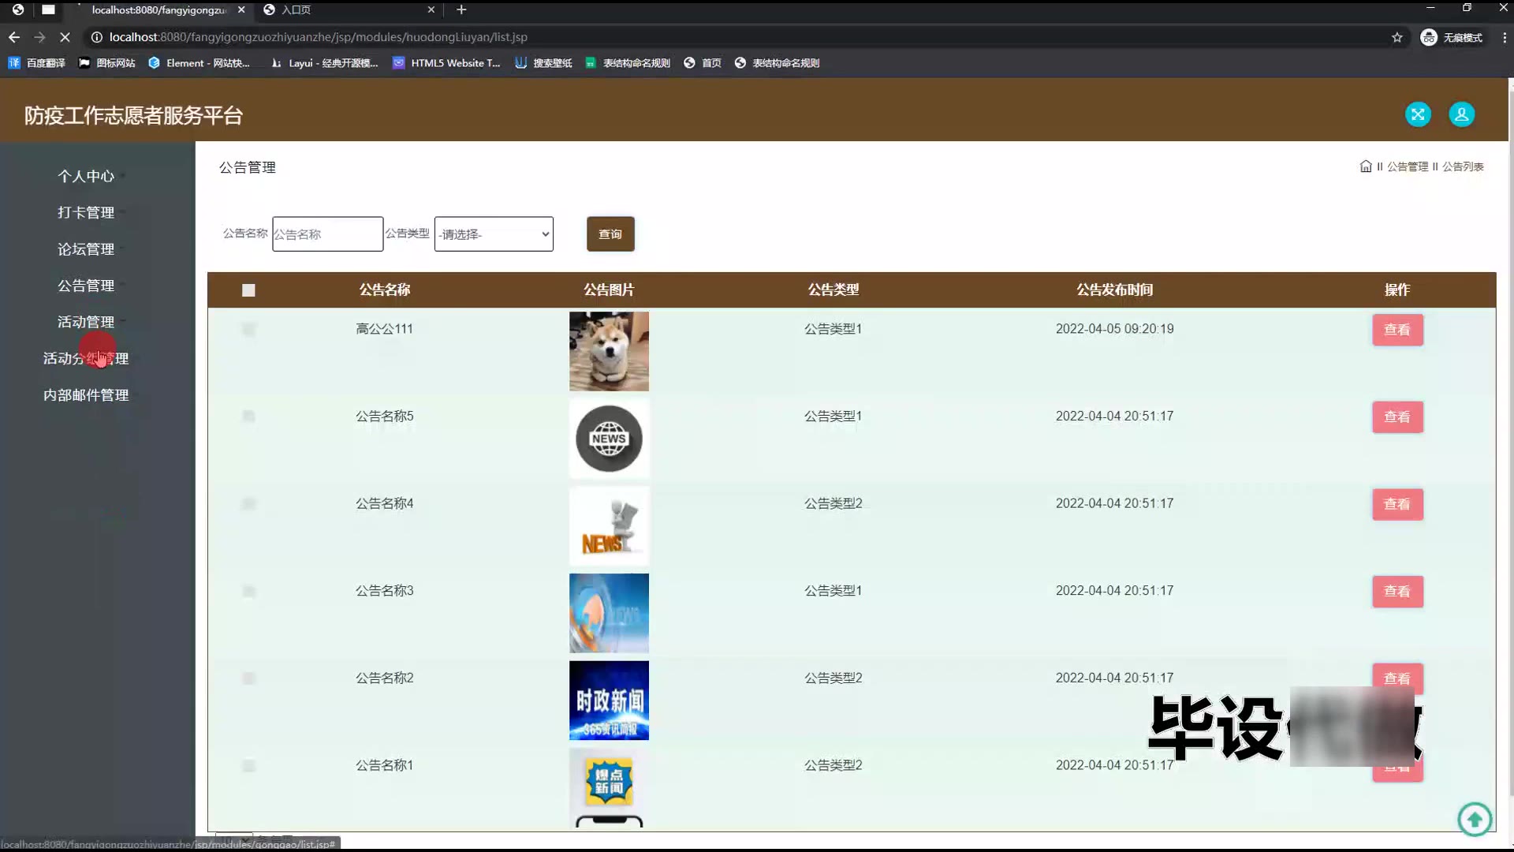Click the 查询 search button

tap(610, 234)
